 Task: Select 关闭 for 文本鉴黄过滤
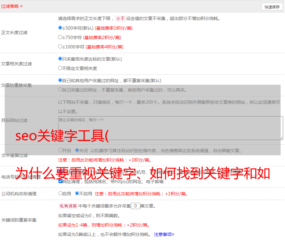[77, 150]
